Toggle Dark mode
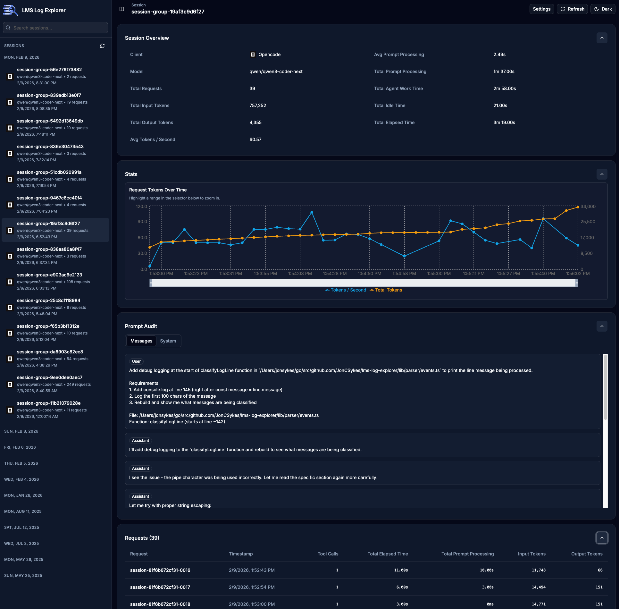The image size is (619, 609). point(603,9)
